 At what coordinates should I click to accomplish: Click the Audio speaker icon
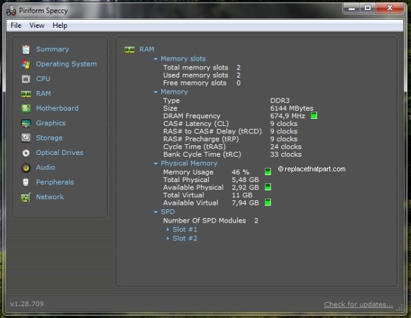coord(26,168)
